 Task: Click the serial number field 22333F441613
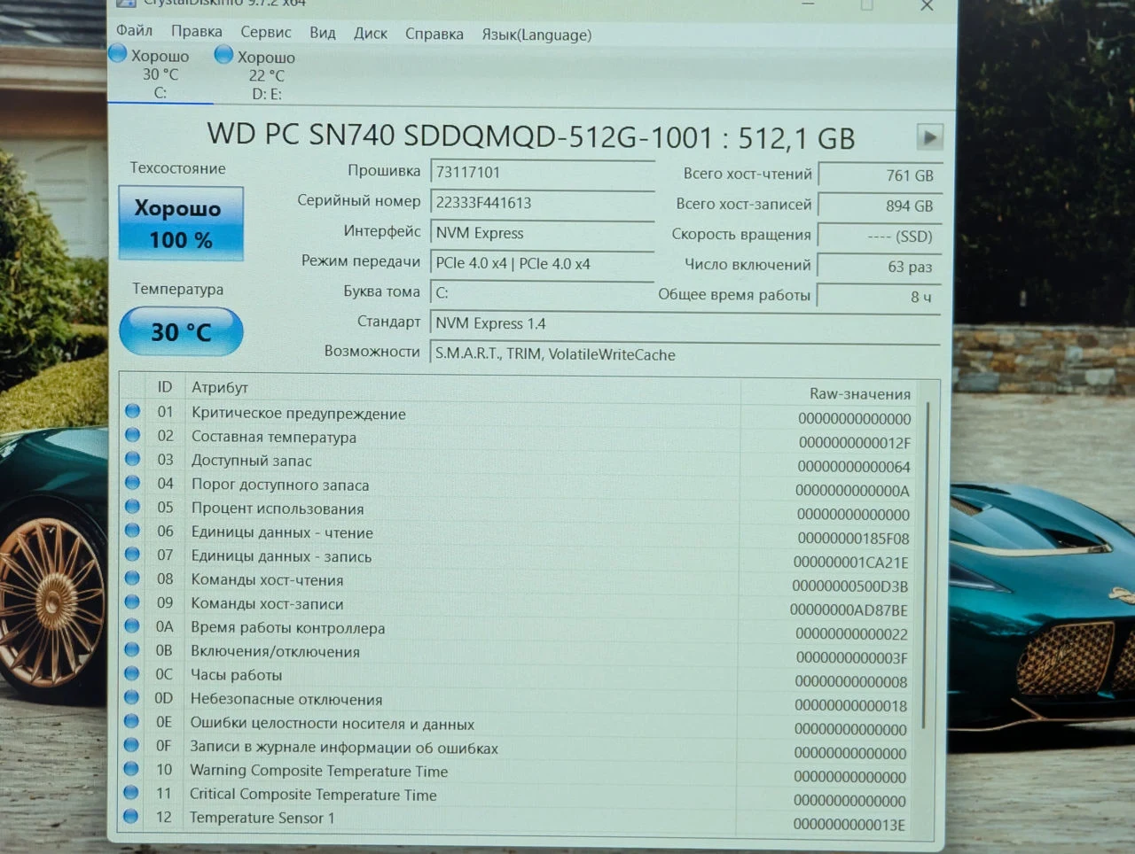pos(542,203)
